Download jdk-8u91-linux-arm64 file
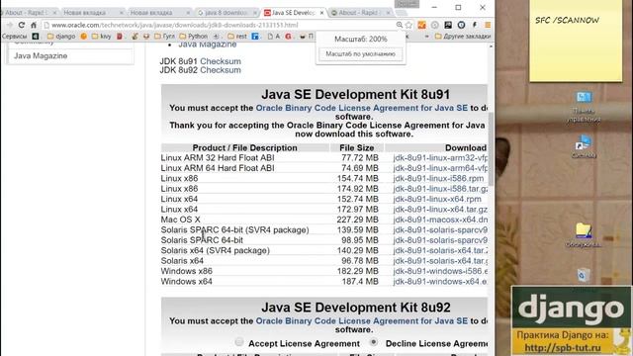The height and width of the screenshot is (356, 633). 440,168
